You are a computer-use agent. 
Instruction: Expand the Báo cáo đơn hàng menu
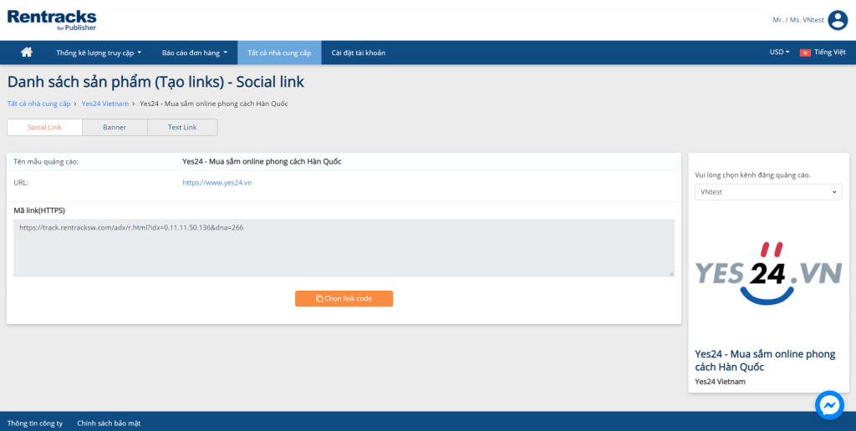click(x=194, y=53)
